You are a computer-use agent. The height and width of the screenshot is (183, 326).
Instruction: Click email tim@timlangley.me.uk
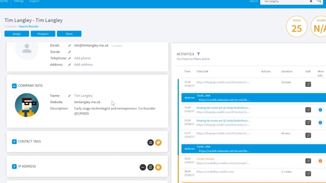[x=91, y=45]
